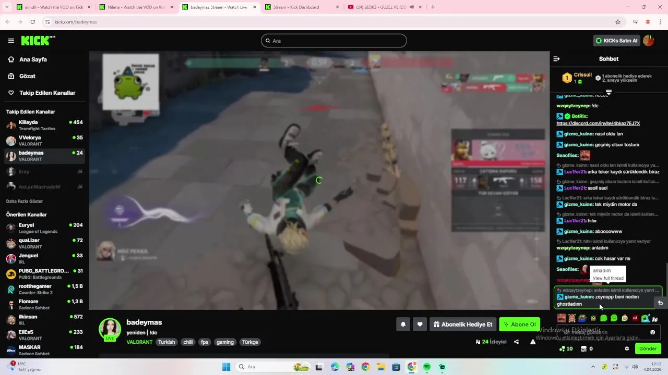Viewport: 668px width, 375px height.
Task: Open the BotRix discord invite link
Action: [x=598, y=123]
